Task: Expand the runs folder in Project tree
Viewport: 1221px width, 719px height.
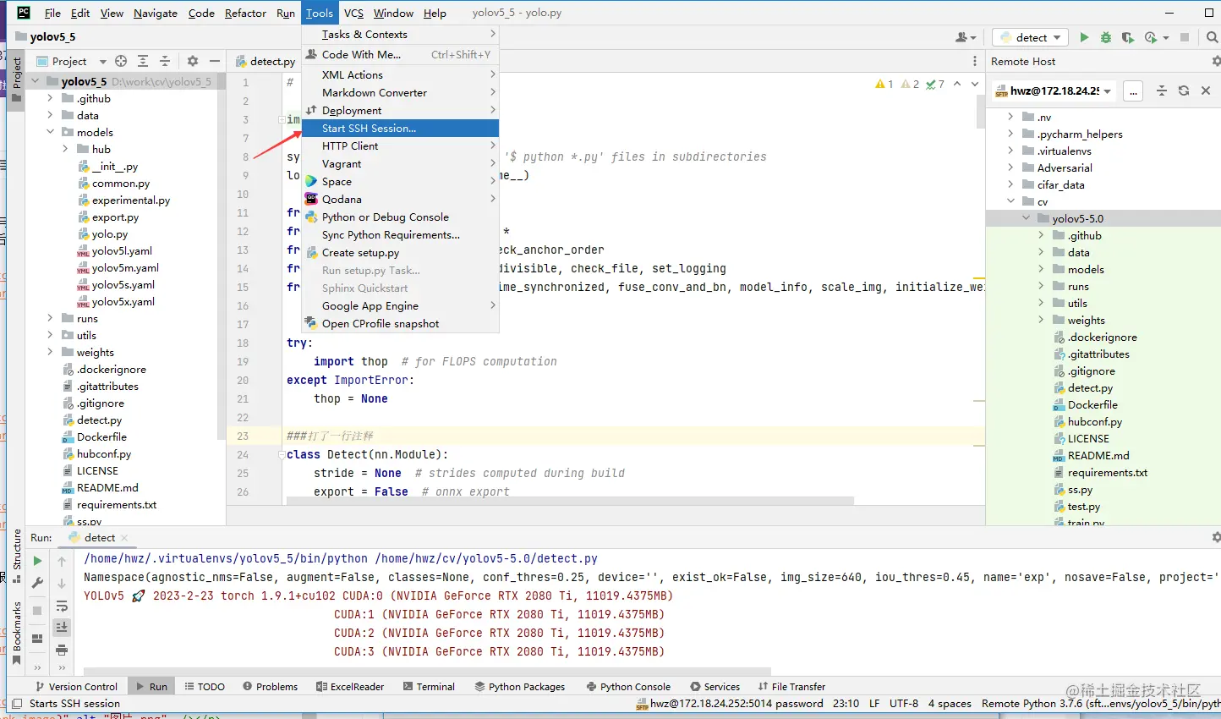Action: (x=51, y=318)
